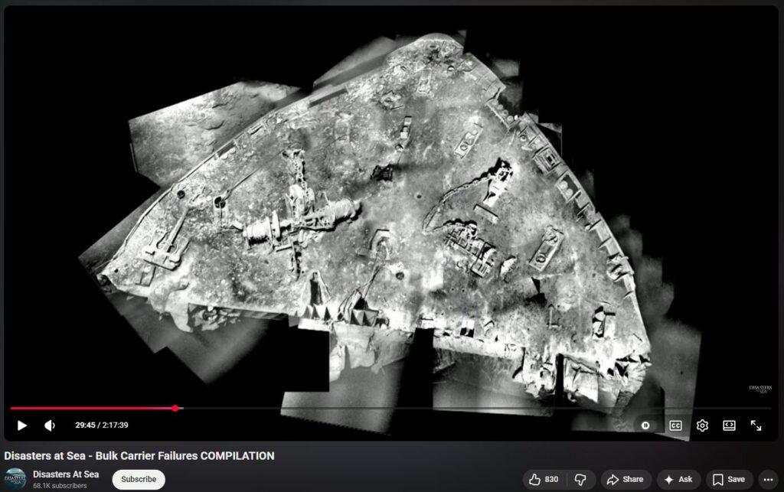Click the Disasters at Sea watermark logo
Viewport: 784px width, 492px height.
(759, 389)
